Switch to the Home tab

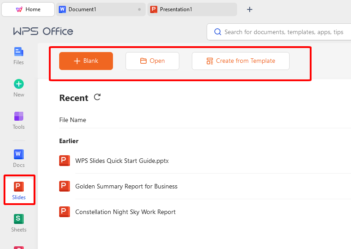28,9
